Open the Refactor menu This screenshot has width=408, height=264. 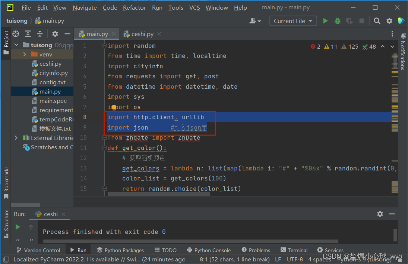(x=134, y=7)
